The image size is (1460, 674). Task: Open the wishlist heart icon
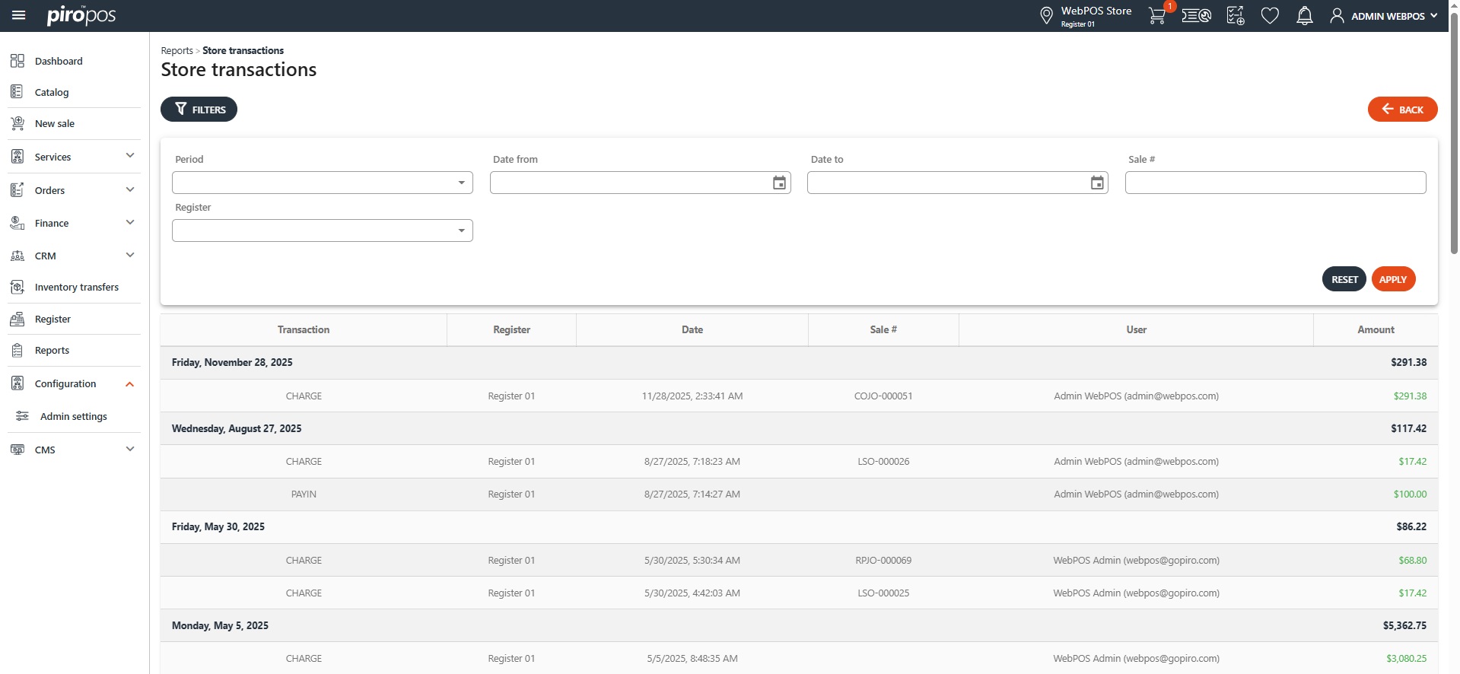click(x=1270, y=16)
